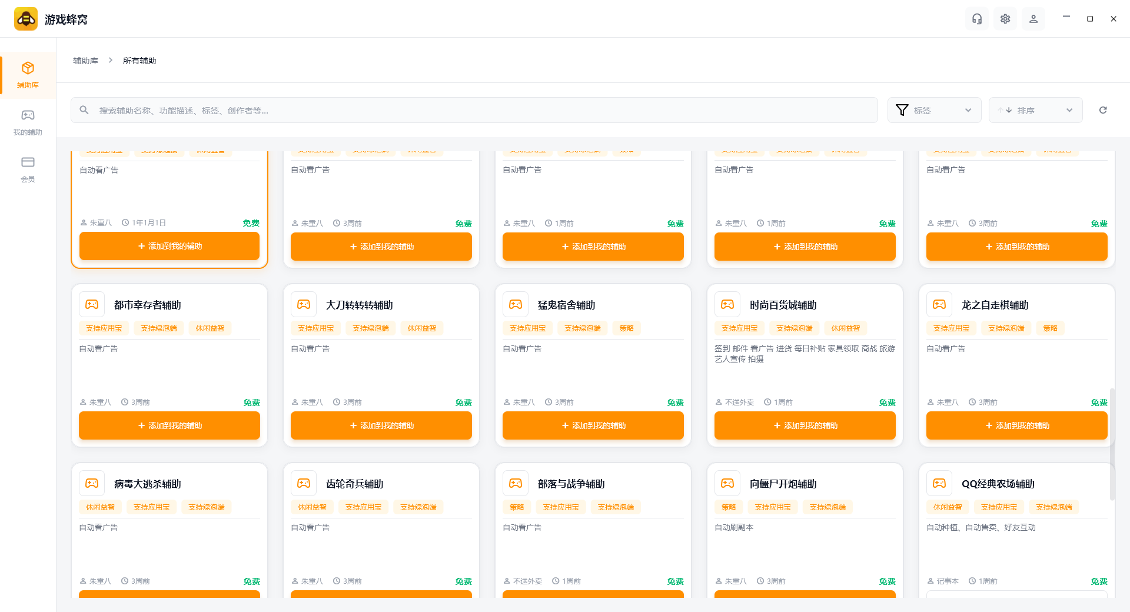The height and width of the screenshot is (612, 1130).
Task: Expand the 排序 sort dropdown
Action: click(x=1036, y=110)
